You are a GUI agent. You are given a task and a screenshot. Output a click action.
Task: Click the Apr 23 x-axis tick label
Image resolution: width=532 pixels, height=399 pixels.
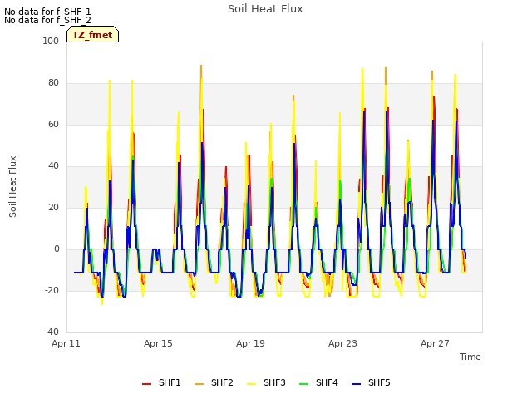342,343
